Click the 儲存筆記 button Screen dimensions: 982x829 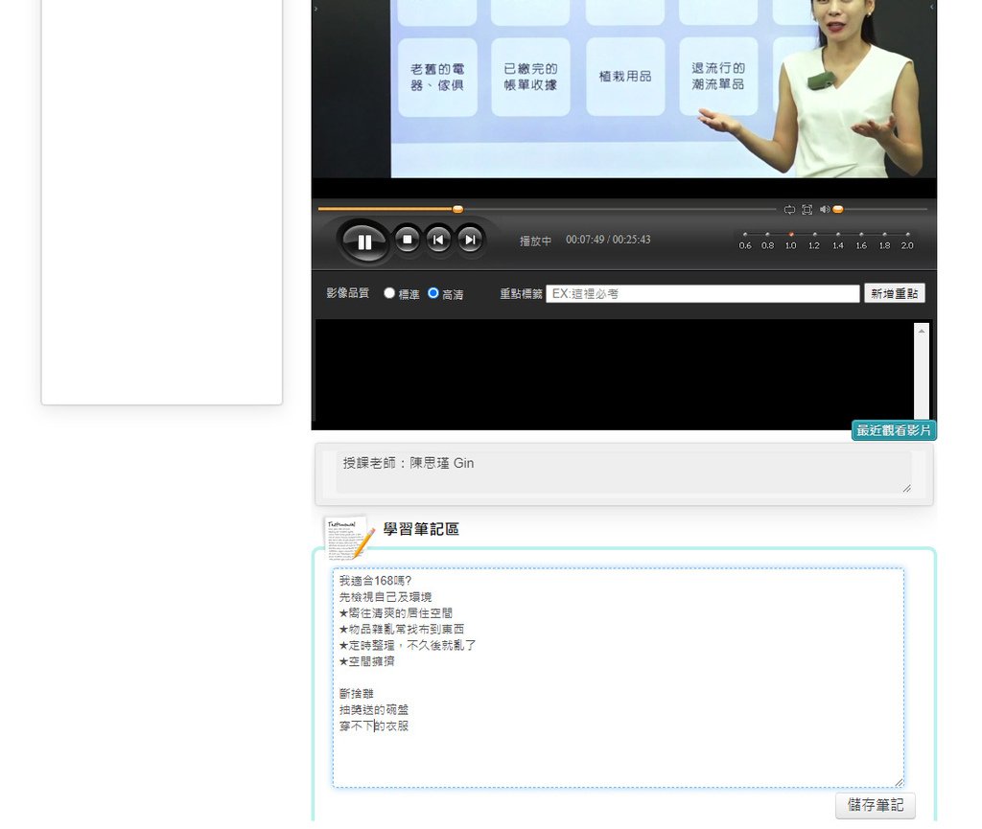coord(876,805)
